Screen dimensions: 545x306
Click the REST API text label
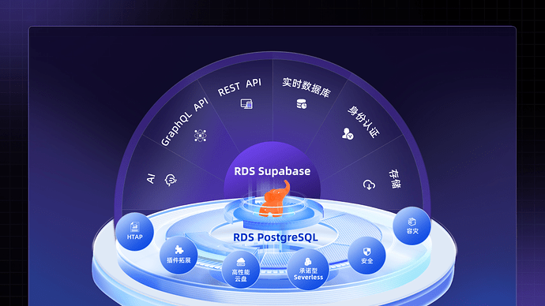239,87
